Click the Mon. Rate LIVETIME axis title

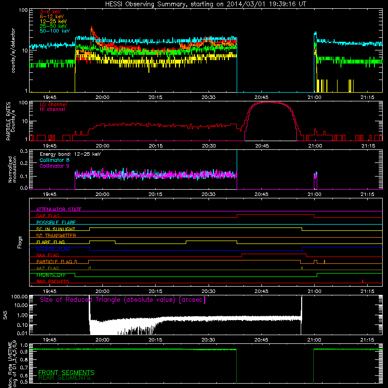[13, 364]
